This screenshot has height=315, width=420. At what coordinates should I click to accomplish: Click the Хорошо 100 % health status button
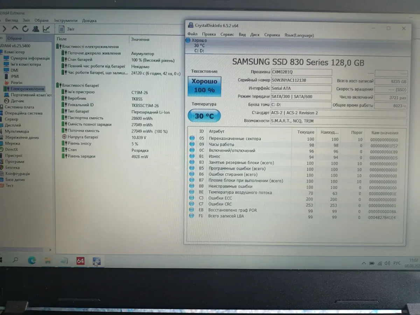[x=204, y=86]
